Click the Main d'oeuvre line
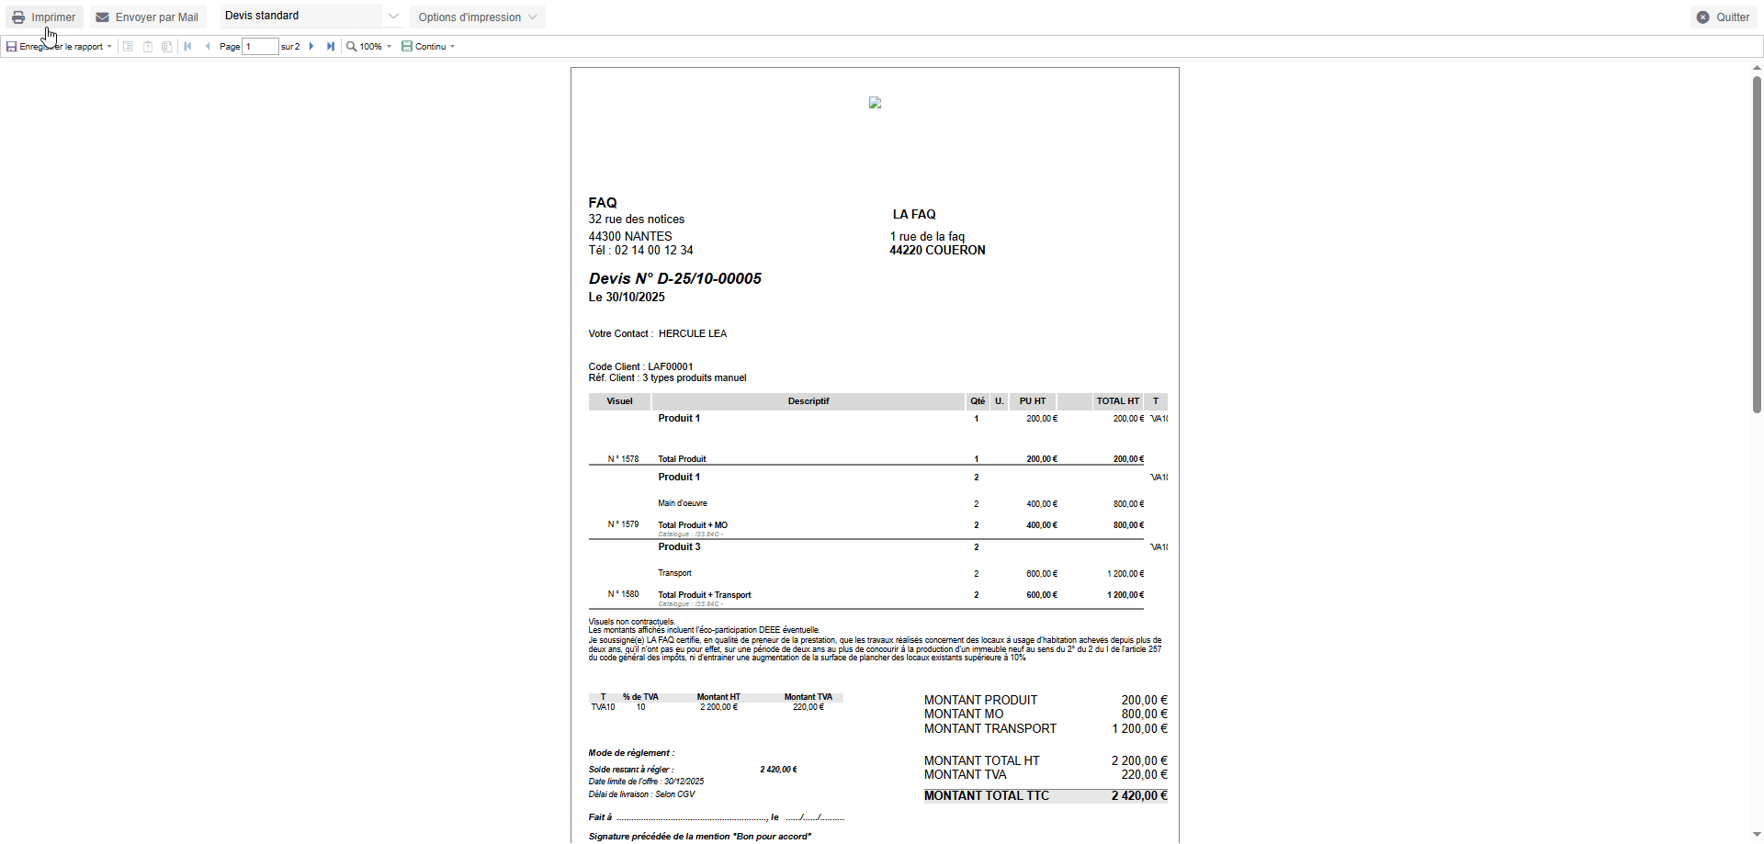 click(683, 503)
